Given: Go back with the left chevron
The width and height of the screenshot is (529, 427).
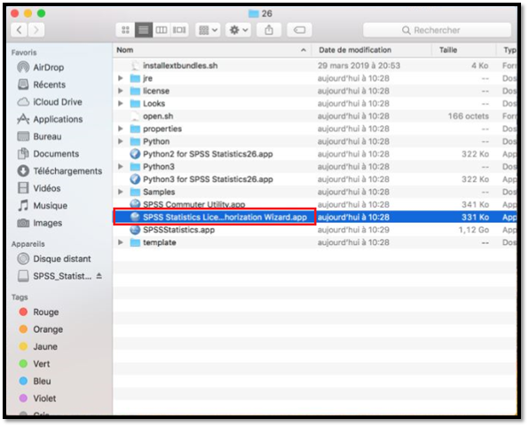Looking at the screenshot, I should pyautogui.click(x=20, y=30).
